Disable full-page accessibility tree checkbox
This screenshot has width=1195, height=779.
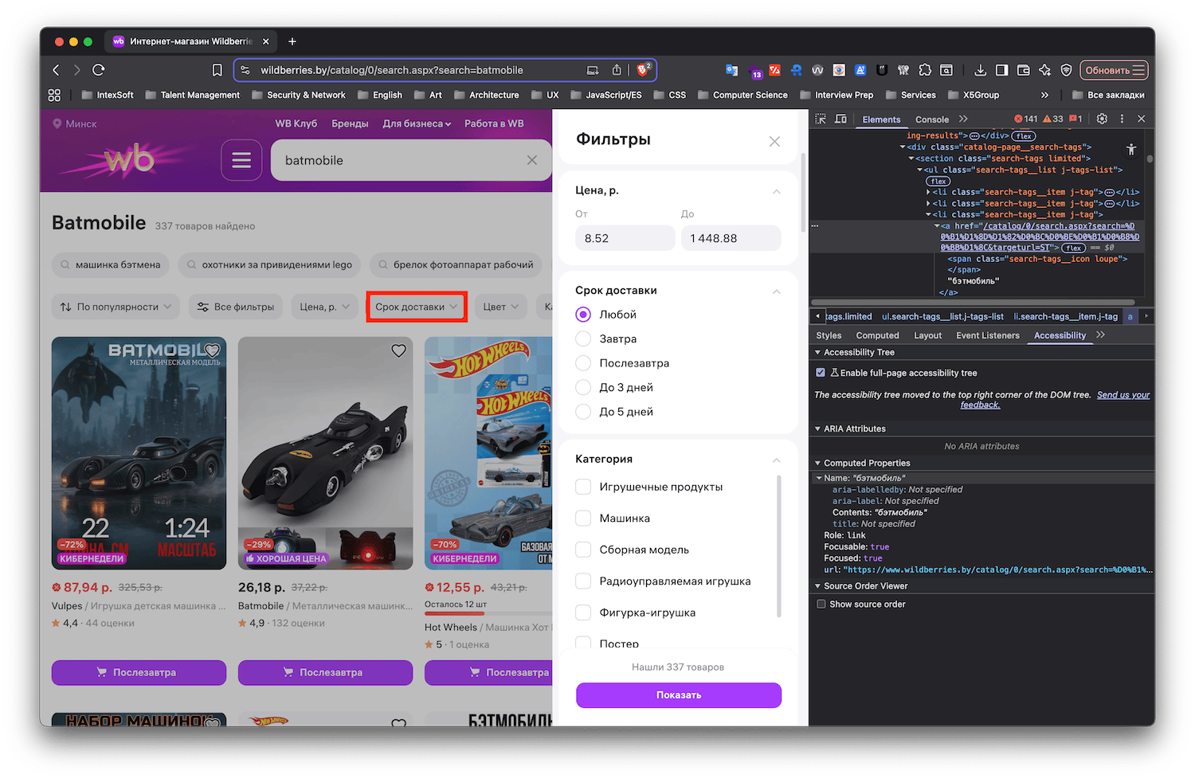(821, 373)
